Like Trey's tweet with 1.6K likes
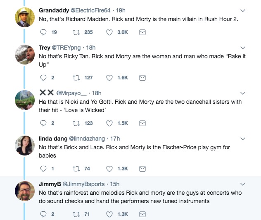261x220 pixels. coord(109,77)
